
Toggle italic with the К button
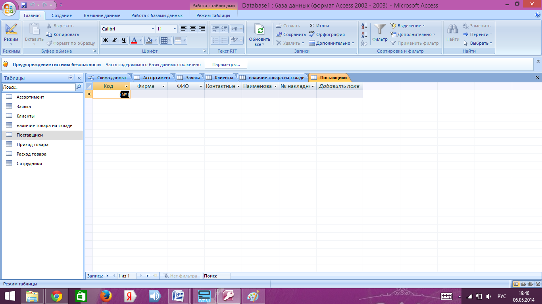point(115,40)
